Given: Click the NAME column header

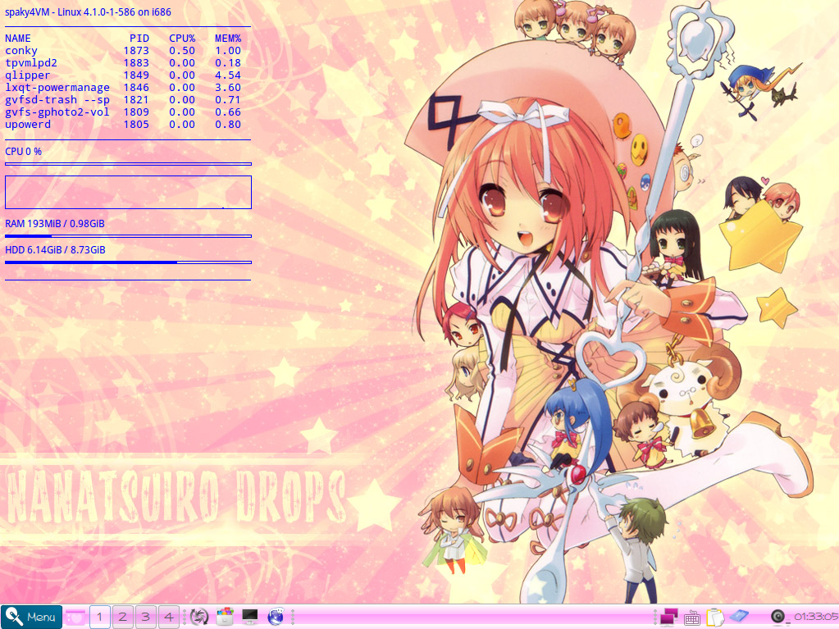Looking at the screenshot, I should pos(18,39).
